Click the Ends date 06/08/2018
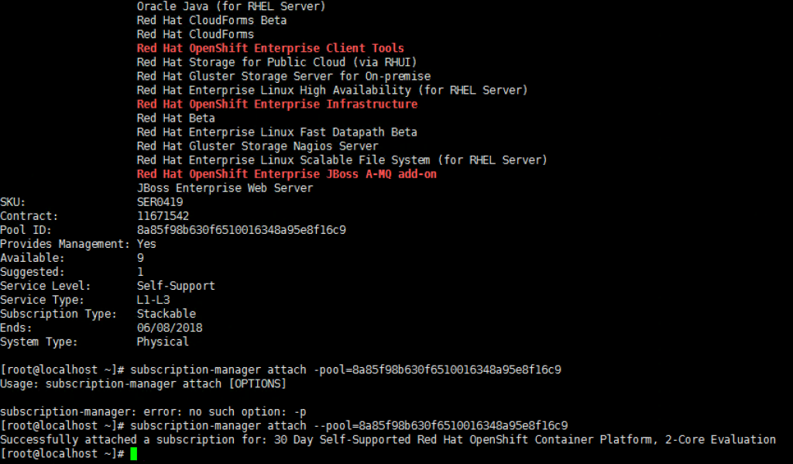 tap(170, 328)
